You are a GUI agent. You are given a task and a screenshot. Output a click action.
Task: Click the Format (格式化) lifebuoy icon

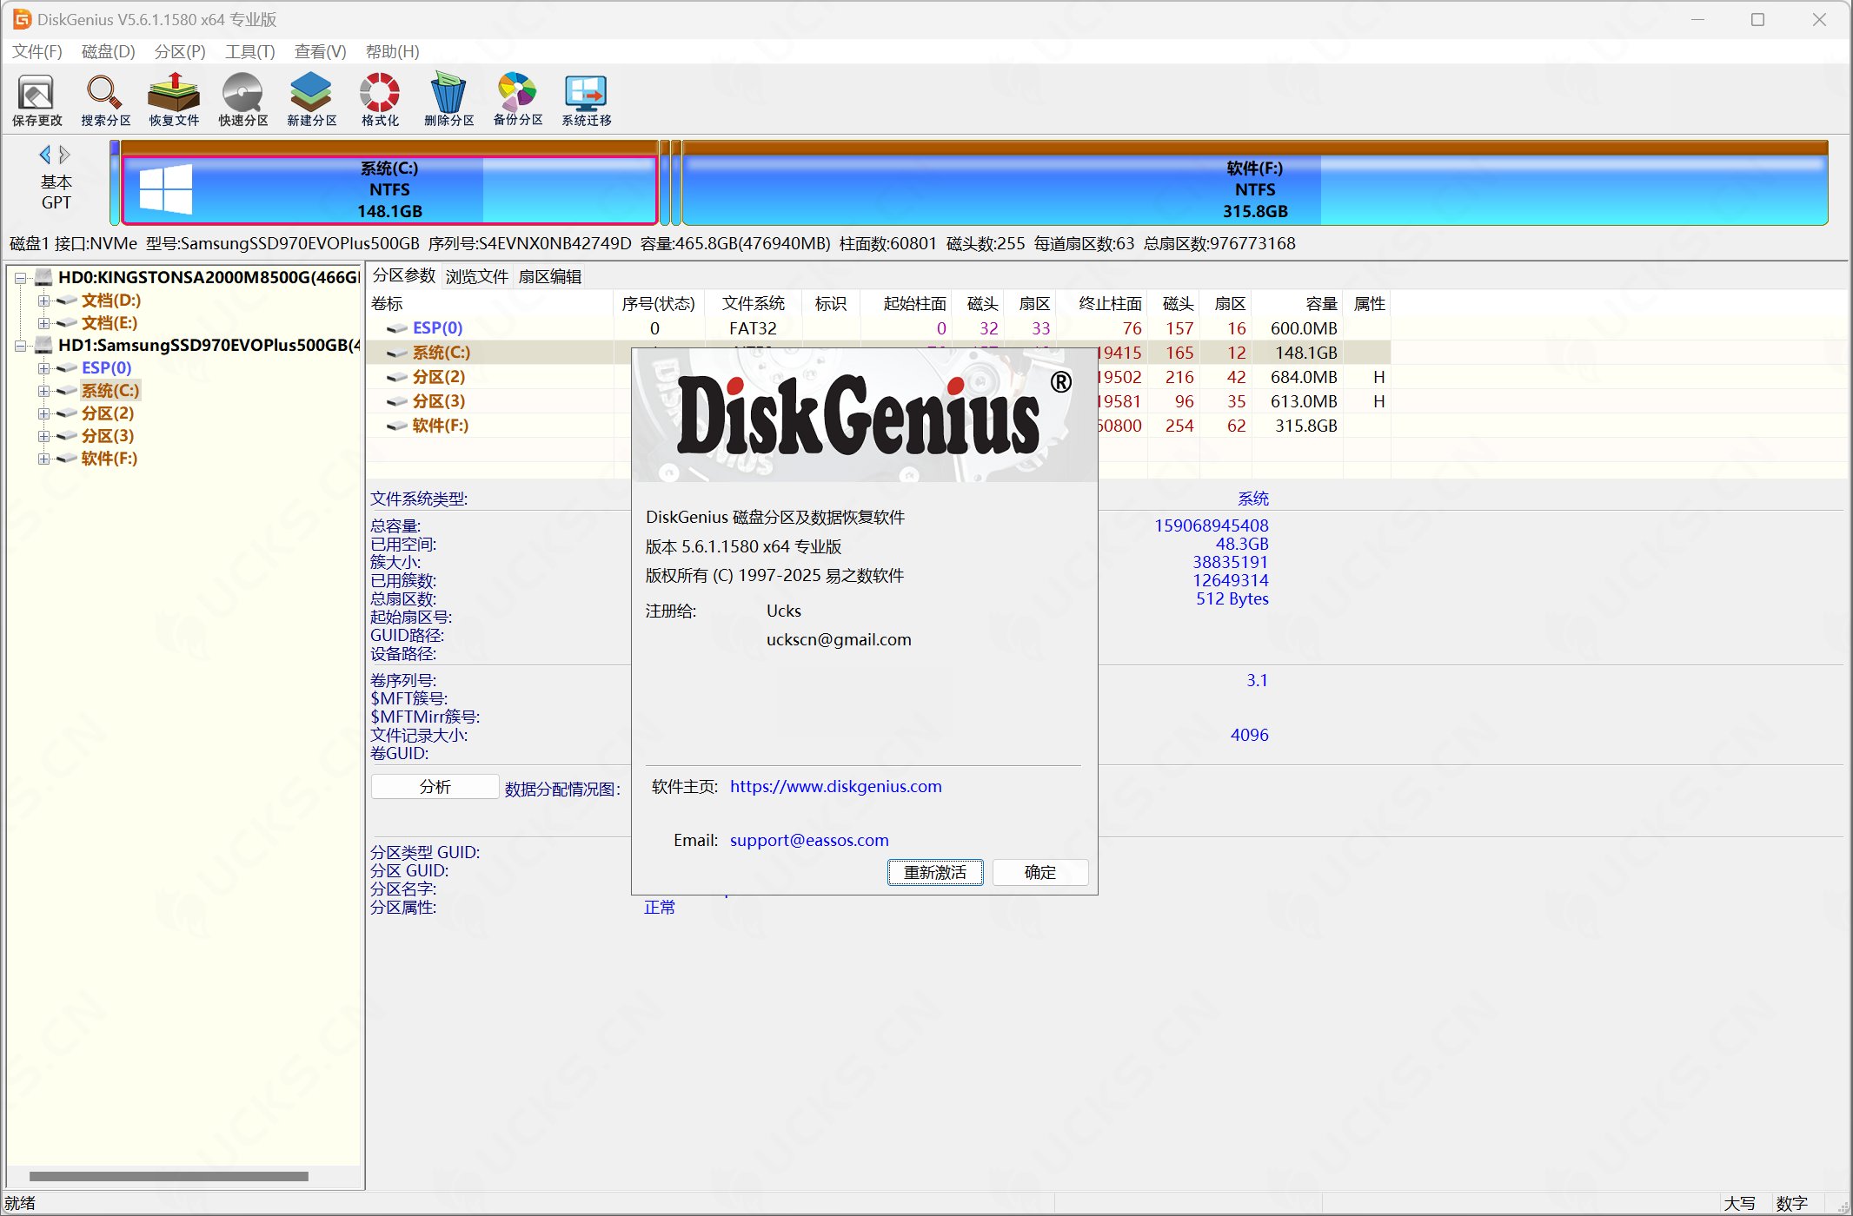(x=380, y=101)
